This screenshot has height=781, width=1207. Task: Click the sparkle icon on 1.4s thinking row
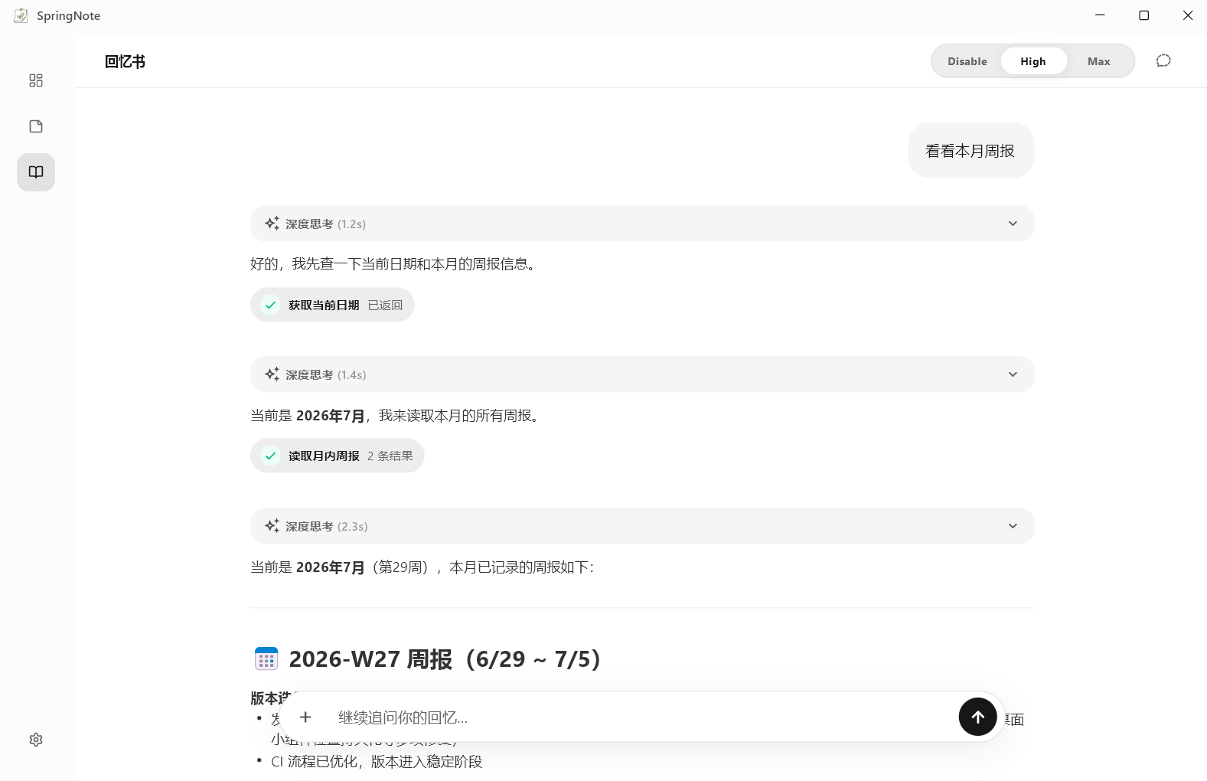pyautogui.click(x=272, y=374)
